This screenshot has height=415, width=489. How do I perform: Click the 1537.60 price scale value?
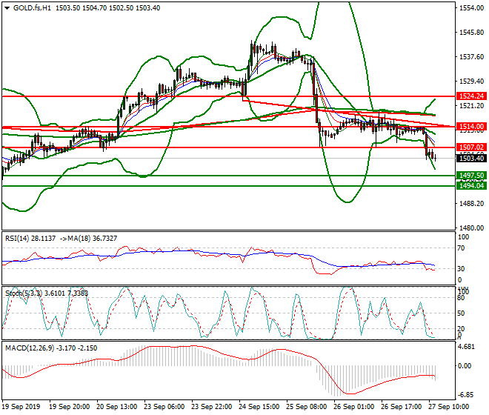coord(471,57)
